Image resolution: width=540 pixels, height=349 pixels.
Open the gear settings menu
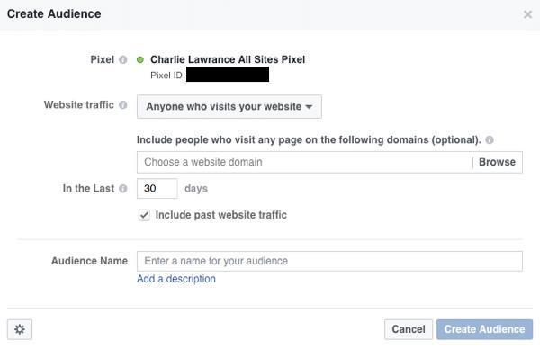pos(20,329)
